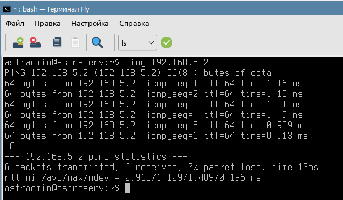This screenshot has height=200, width=343.
Task: Open the Справка menu
Action: [x=134, y=23]
